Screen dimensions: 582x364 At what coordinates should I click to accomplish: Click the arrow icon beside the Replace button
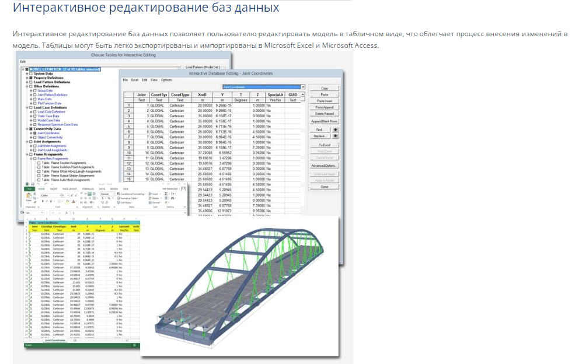point(335,136)
